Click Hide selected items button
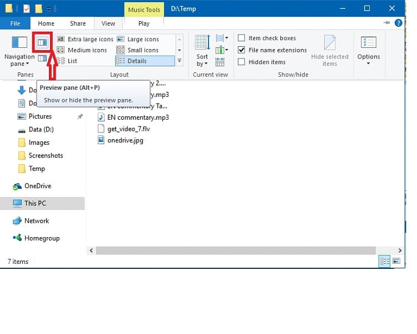417x334 pixels. pyautogui.click(x=330, y=51)
